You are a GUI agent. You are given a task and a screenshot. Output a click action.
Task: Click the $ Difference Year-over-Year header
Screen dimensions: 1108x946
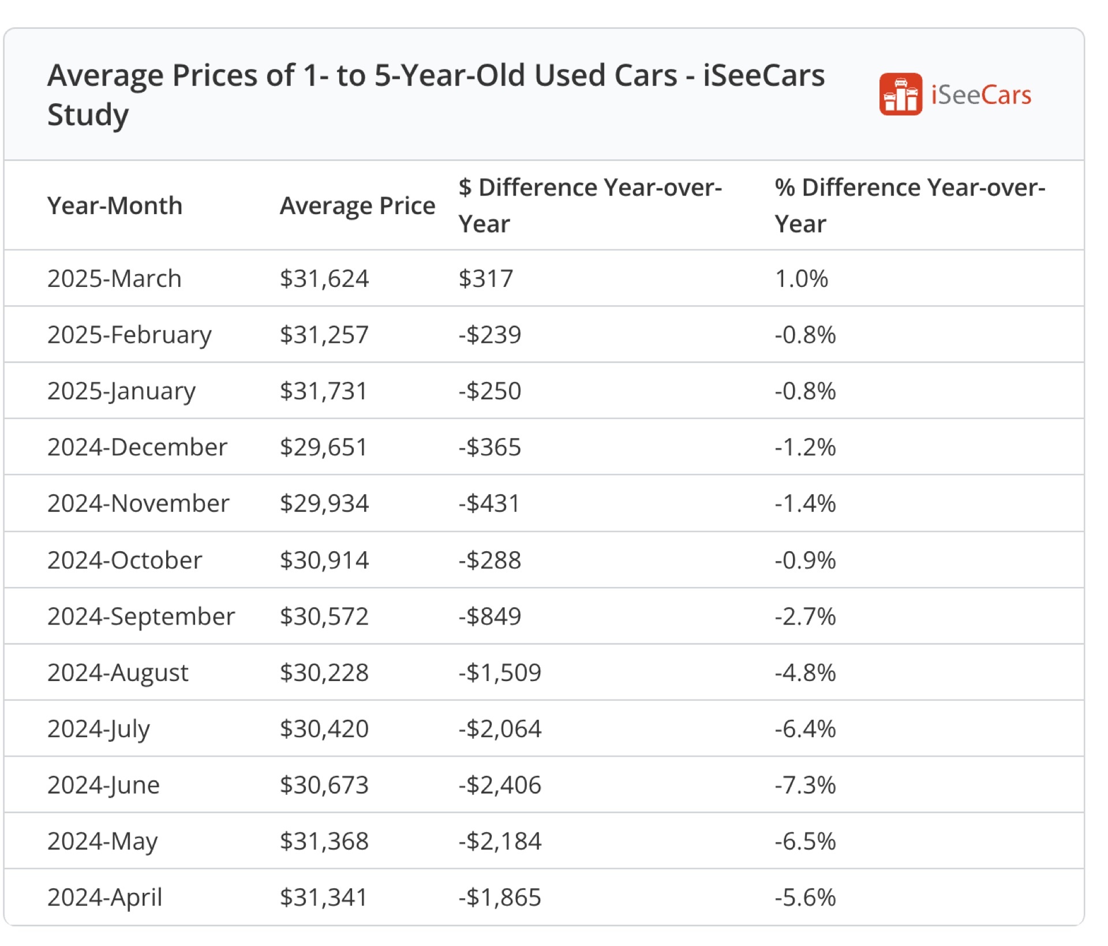(590, 205)
